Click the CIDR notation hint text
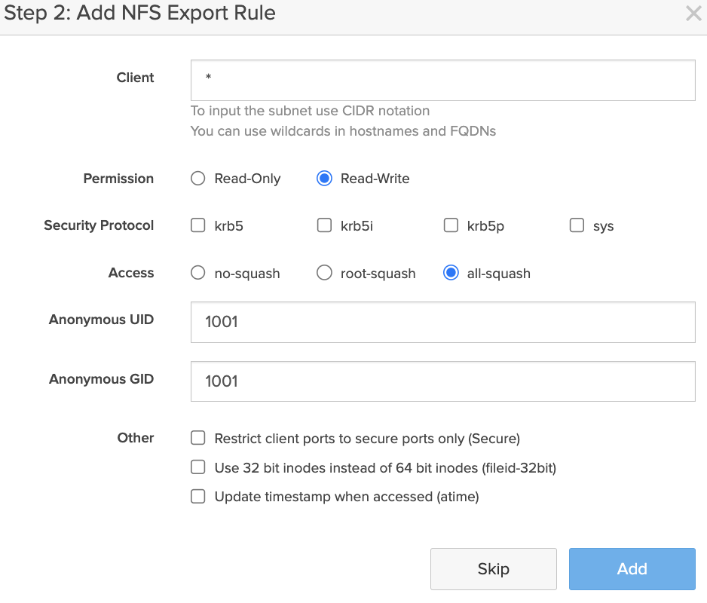 pos(310,111)
